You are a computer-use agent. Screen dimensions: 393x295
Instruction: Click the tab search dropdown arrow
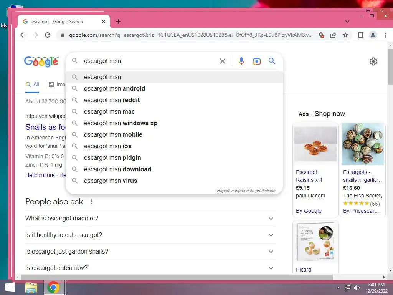coord(347,22)
